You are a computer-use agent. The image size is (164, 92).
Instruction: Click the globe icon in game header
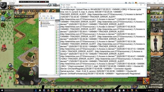126,3
